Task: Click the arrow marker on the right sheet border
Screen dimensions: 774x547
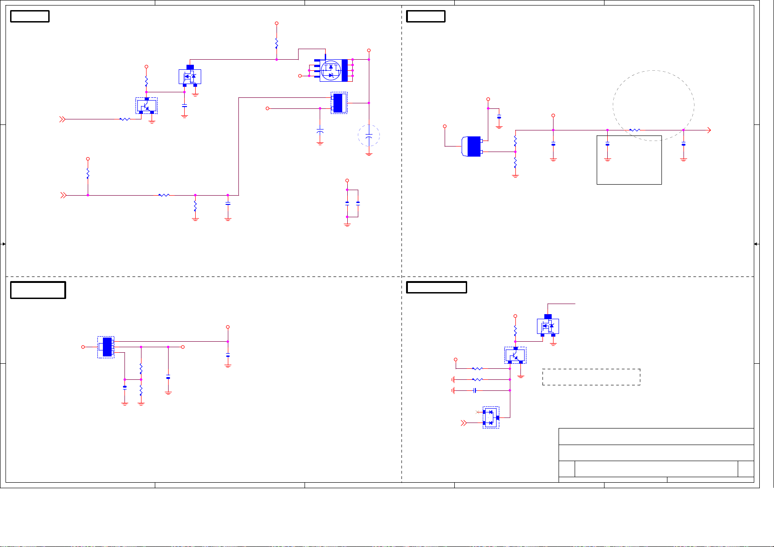Action: click(757, 244)
